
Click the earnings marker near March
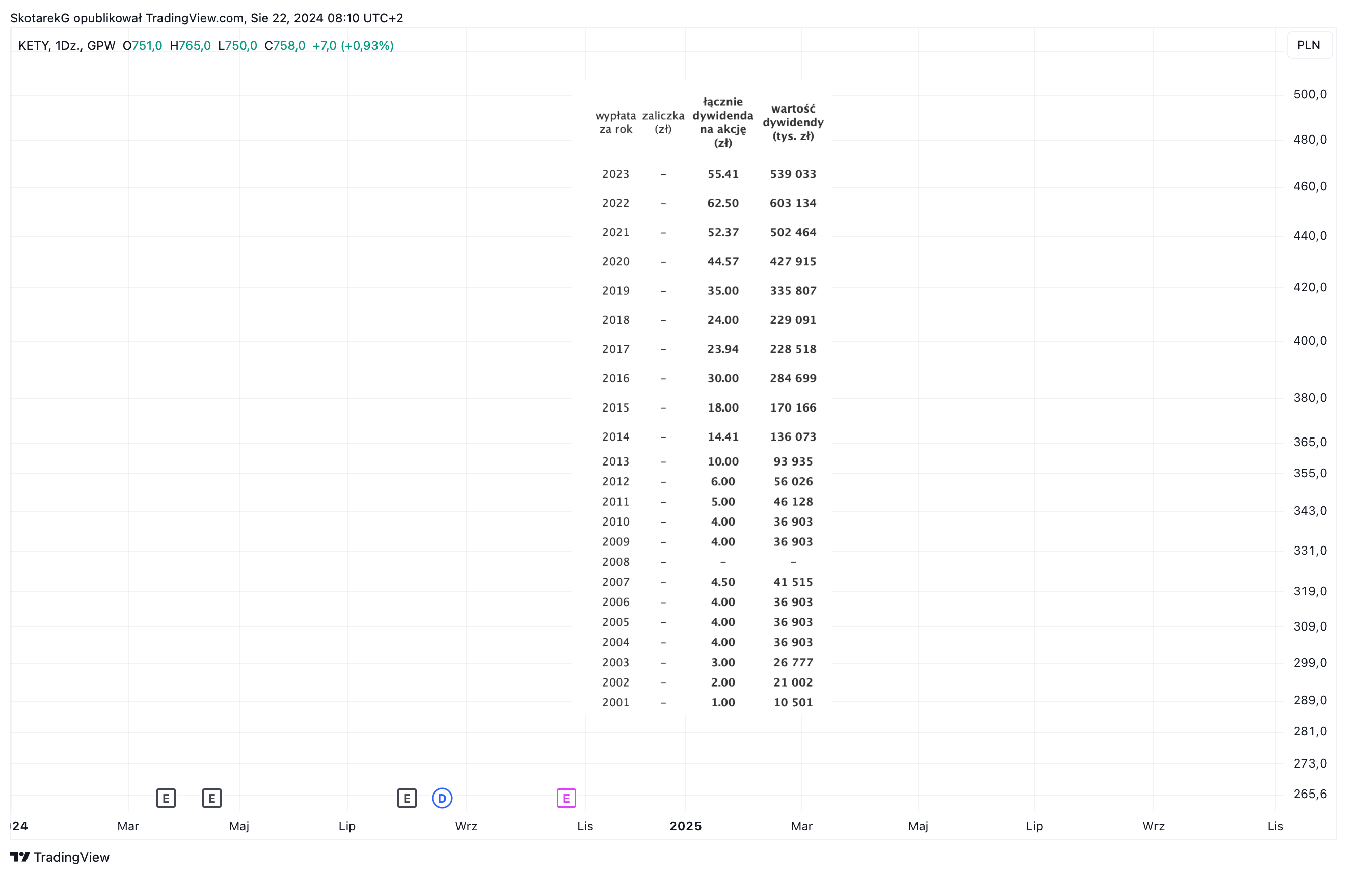[x=166, y=798]
